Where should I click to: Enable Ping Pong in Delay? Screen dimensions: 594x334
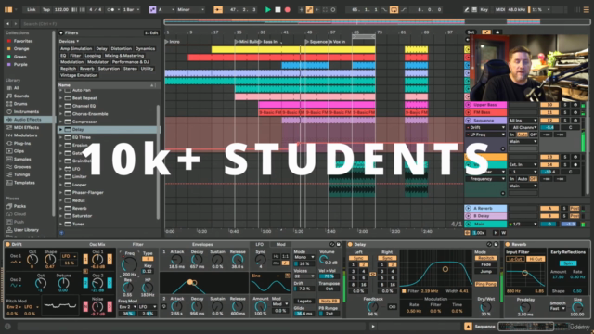tap(486, 284)
